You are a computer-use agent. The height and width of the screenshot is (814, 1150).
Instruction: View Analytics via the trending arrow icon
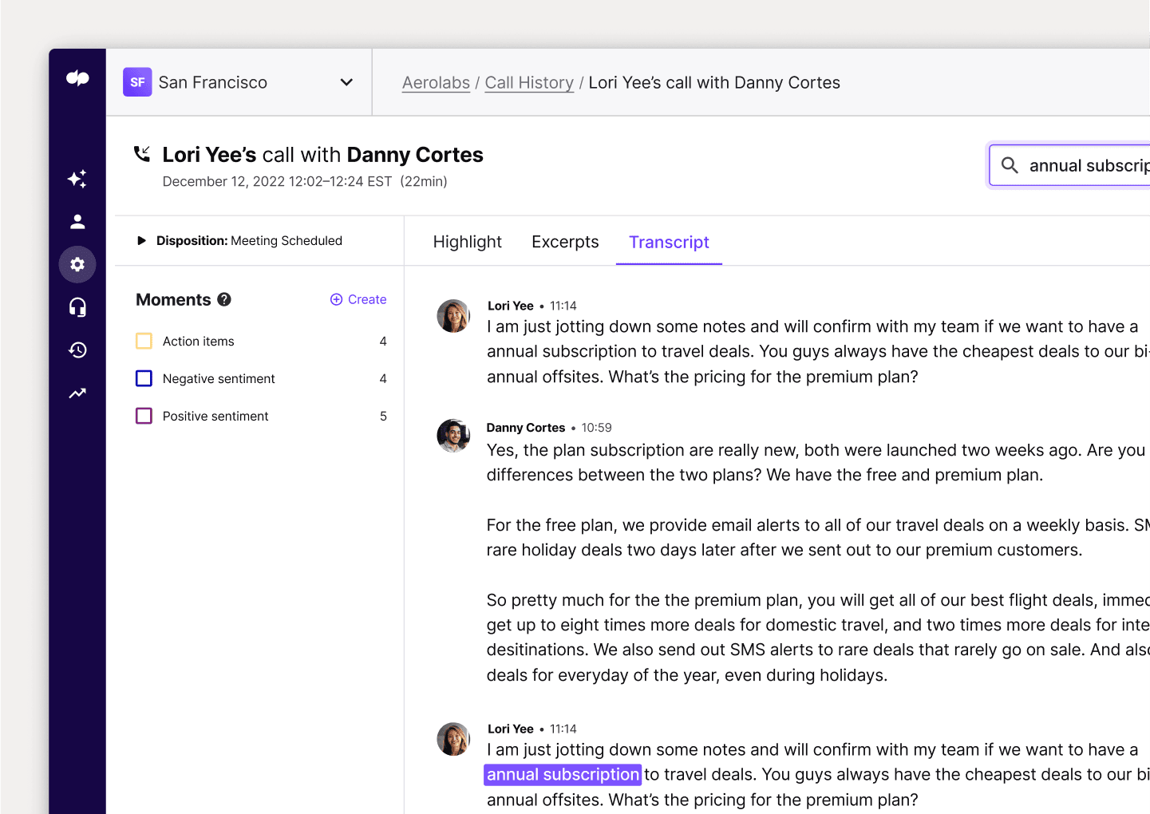[77, 393]
